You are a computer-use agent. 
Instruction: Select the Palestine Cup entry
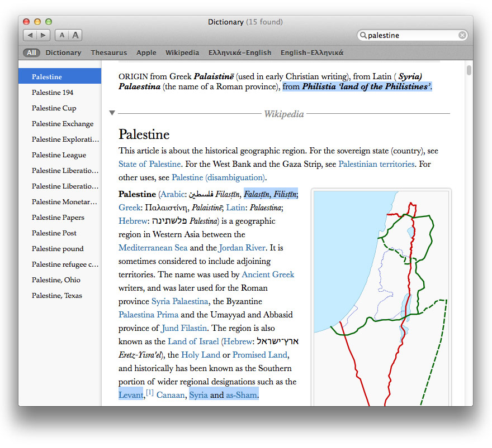click(60, 108)
